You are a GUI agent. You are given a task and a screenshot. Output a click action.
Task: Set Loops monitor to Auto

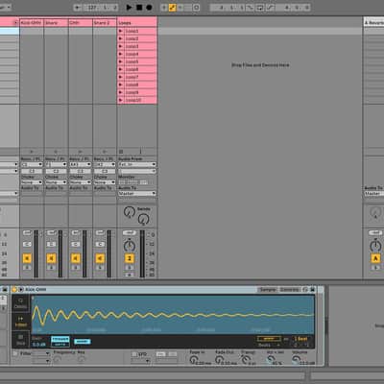(x=133, y=182)
